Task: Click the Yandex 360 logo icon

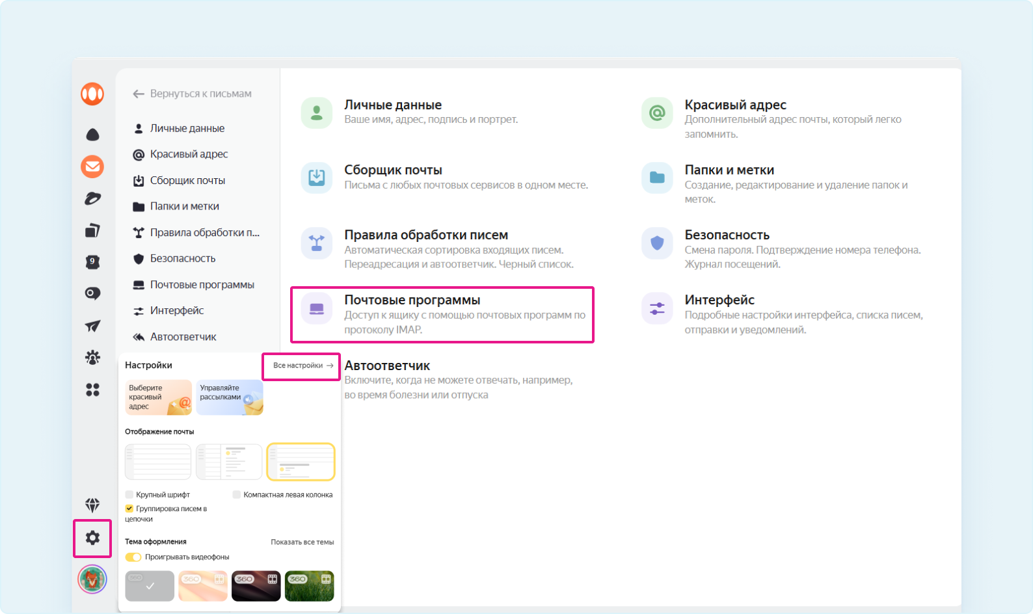Action: [x=92, y=94]
